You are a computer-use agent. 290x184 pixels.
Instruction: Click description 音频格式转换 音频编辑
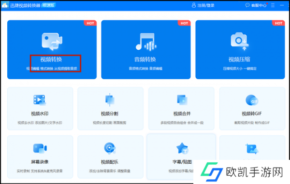(x=145, y=69)
